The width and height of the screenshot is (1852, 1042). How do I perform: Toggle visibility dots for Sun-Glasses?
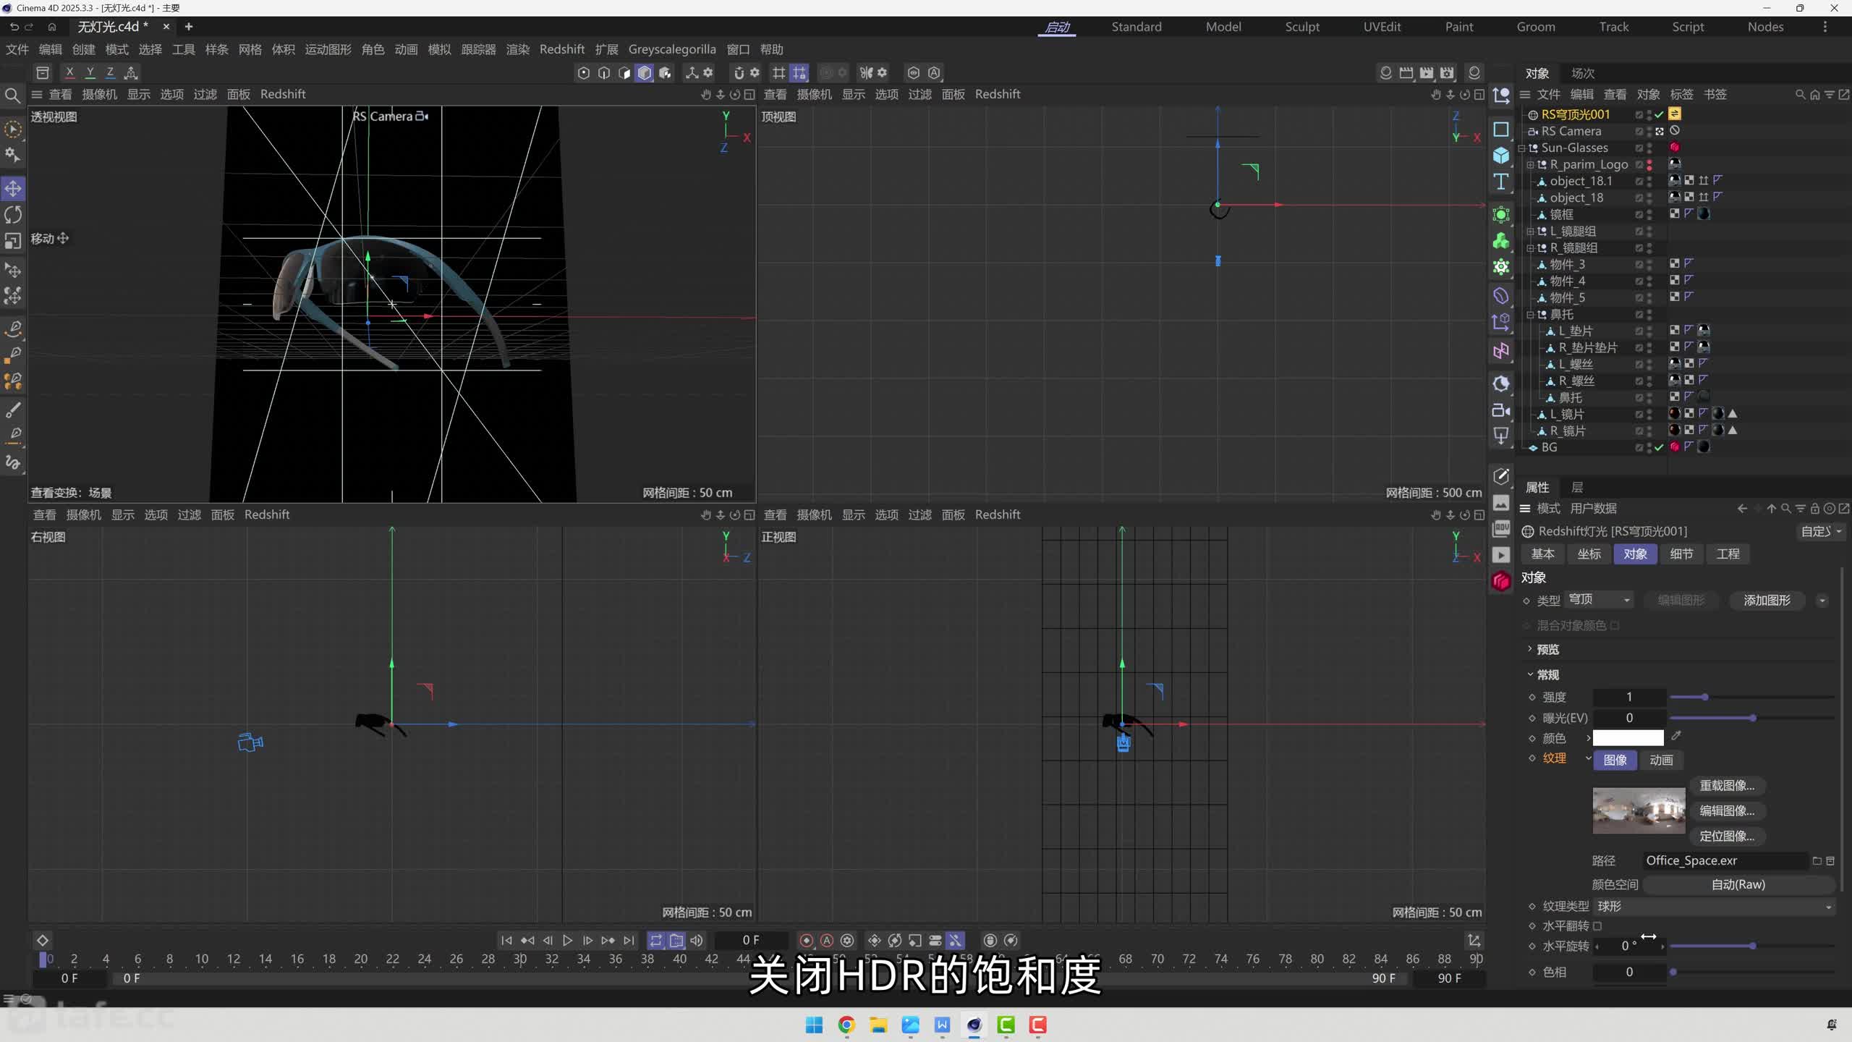pyautogui.click(x=1649, y=148)
